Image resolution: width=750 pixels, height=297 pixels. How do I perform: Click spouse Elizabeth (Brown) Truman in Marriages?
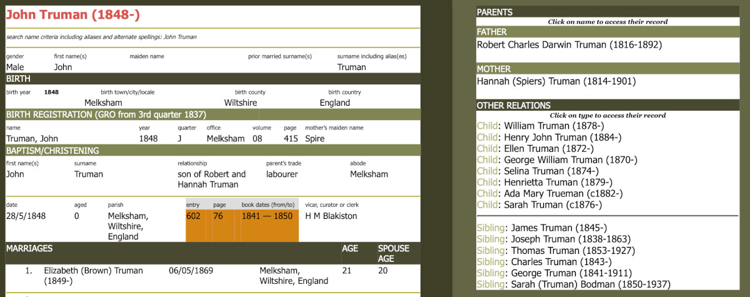point(93,271)
